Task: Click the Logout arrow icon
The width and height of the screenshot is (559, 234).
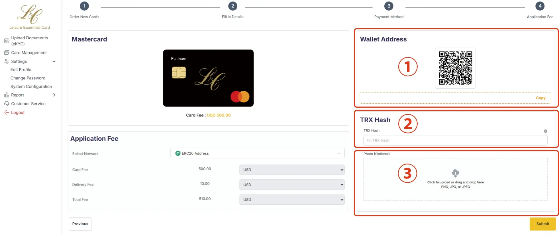Action: pos(7,112)
